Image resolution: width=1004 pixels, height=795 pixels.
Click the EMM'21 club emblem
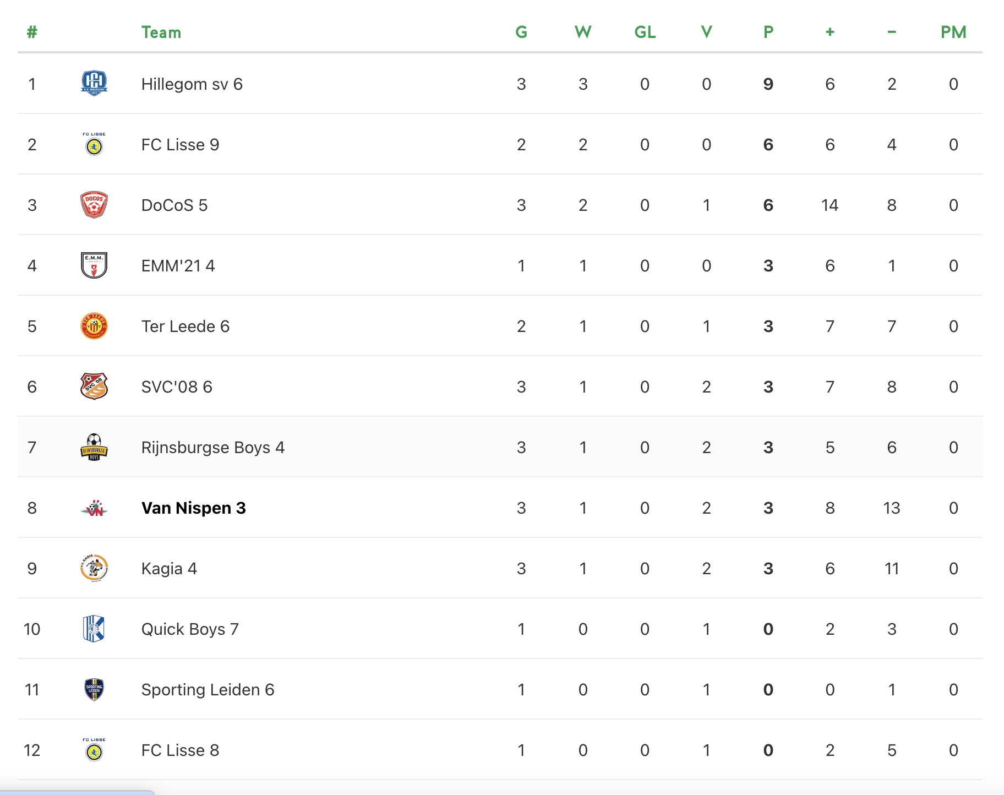point(94,265)
